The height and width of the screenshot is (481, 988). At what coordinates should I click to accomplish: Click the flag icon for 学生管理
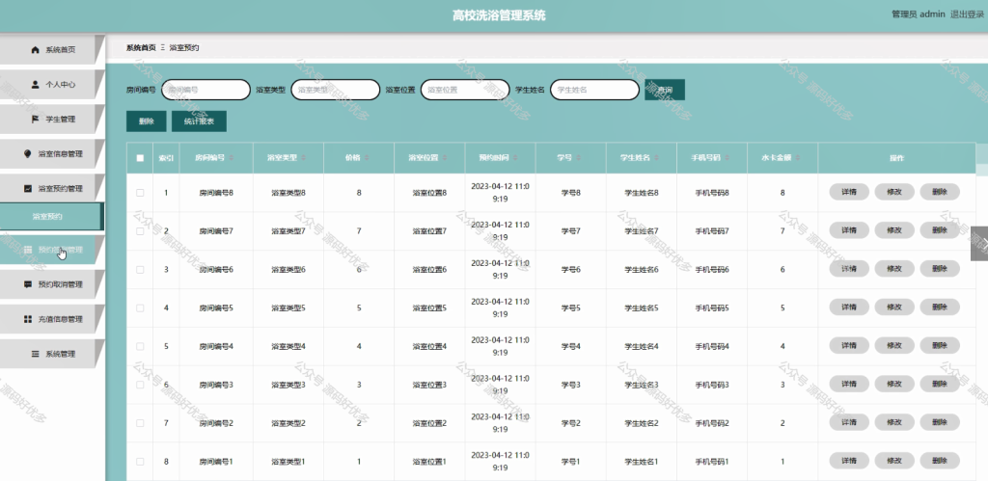pyautogui.click(x=36, y=119)
